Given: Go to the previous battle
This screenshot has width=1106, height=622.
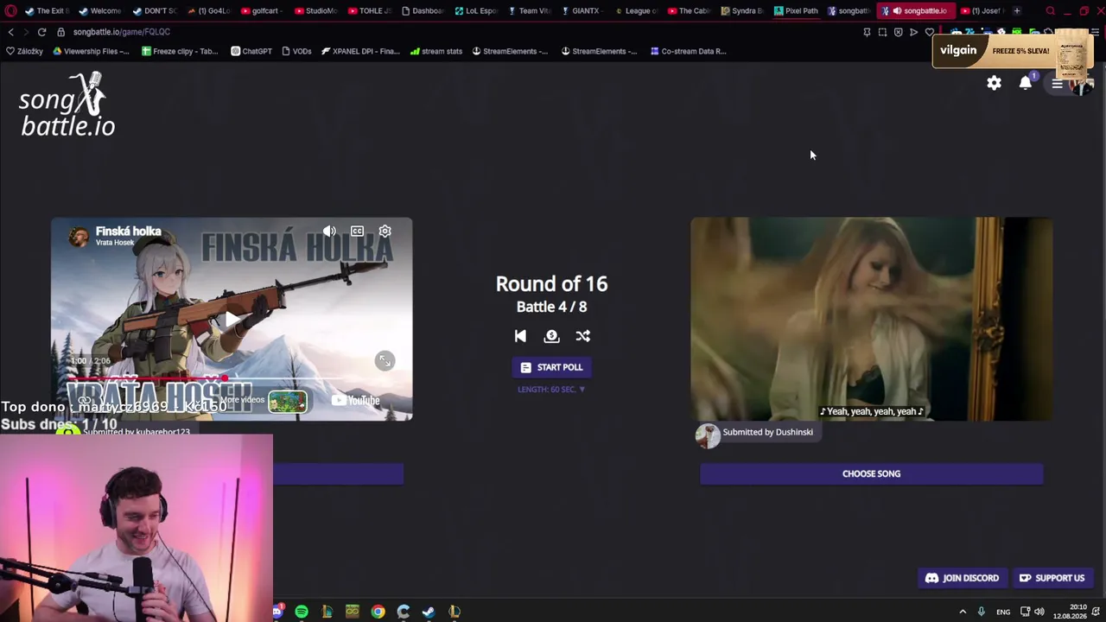Looking at the screenshot, I should point(520,336).
